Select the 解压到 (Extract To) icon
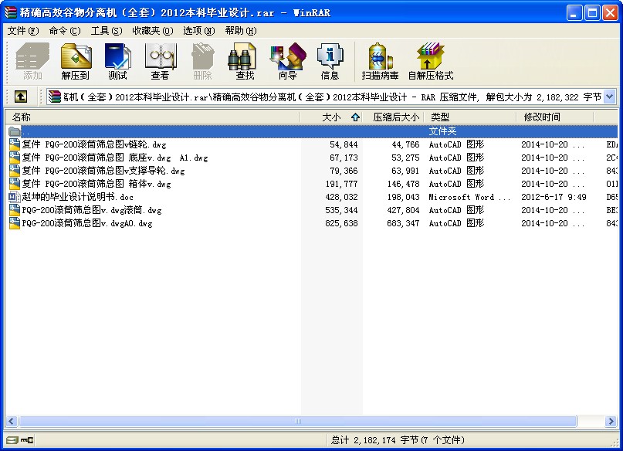 tap(75, 59)
